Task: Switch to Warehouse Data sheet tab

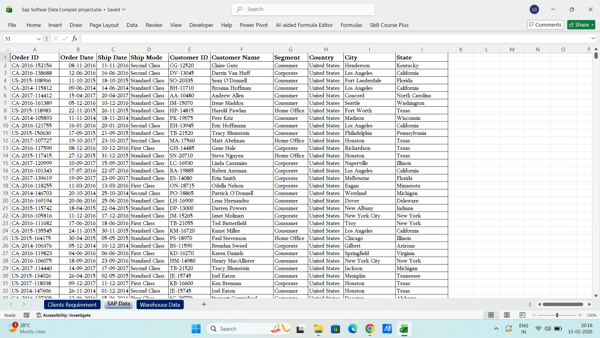Action: point(160,305)
